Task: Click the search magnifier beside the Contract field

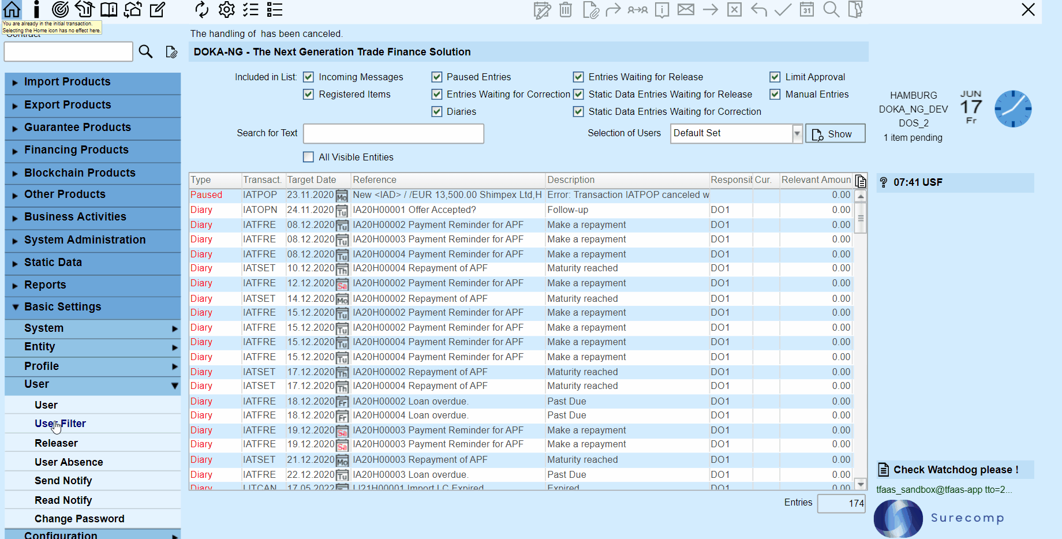Action: [x=145, y=52]
